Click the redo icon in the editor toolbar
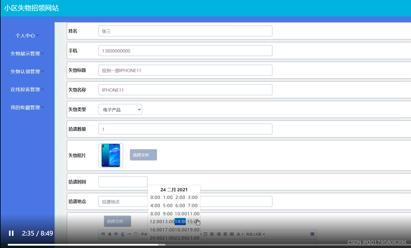The width and height of the screenshot is (411, 248). coord(116,234)
